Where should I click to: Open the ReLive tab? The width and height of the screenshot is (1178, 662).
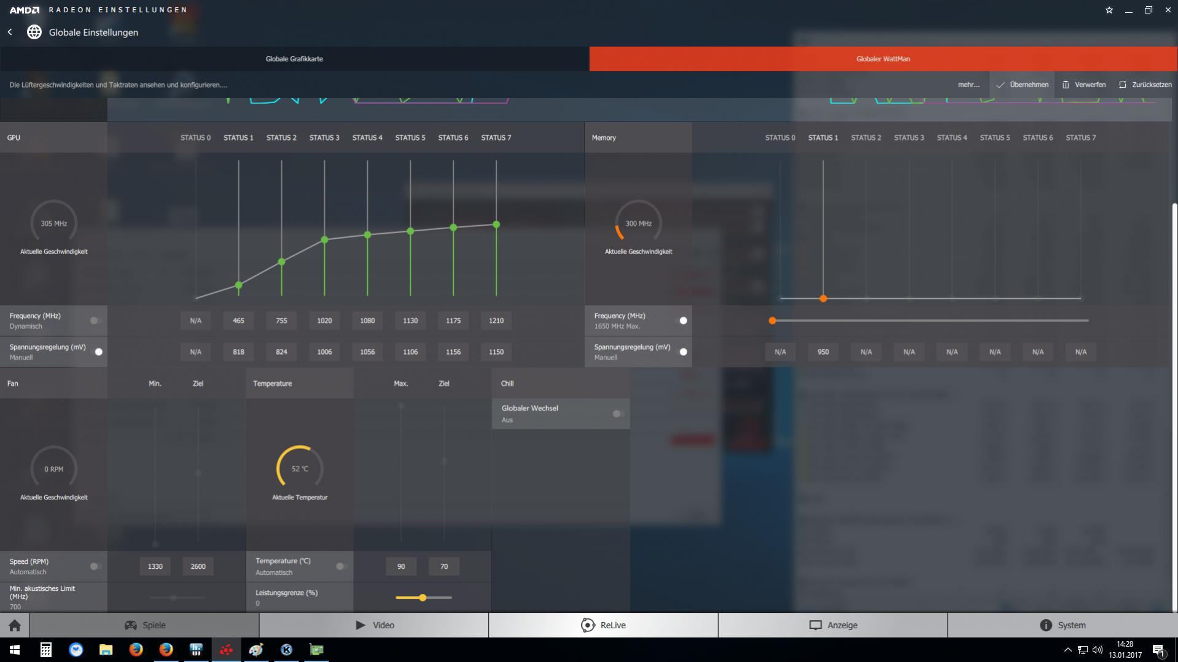coord(603,625)
